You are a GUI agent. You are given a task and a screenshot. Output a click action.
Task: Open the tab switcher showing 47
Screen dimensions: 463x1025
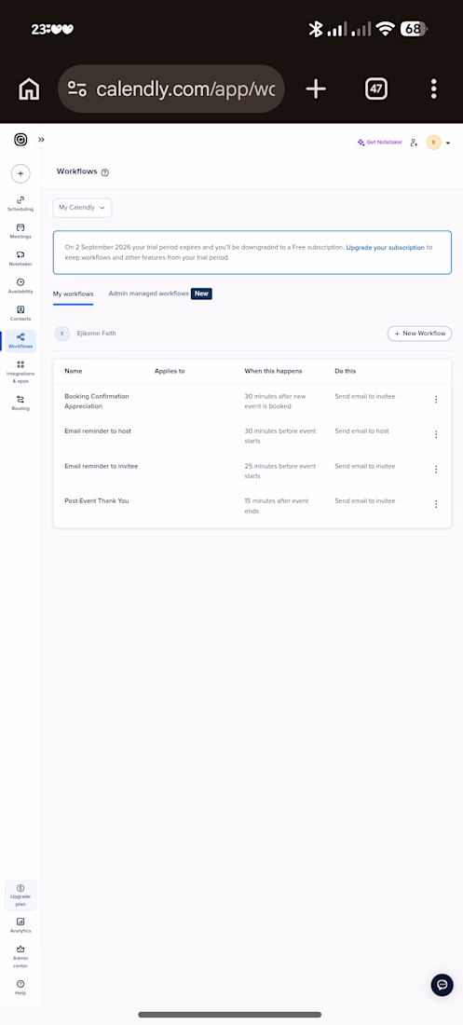click(x=376, y=89)
